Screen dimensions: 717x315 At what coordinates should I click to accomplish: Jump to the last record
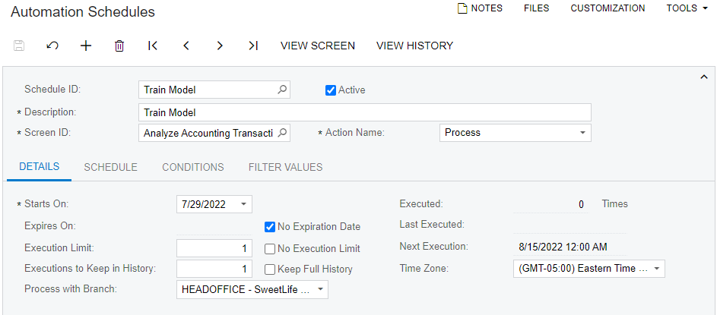click(253, 46)
